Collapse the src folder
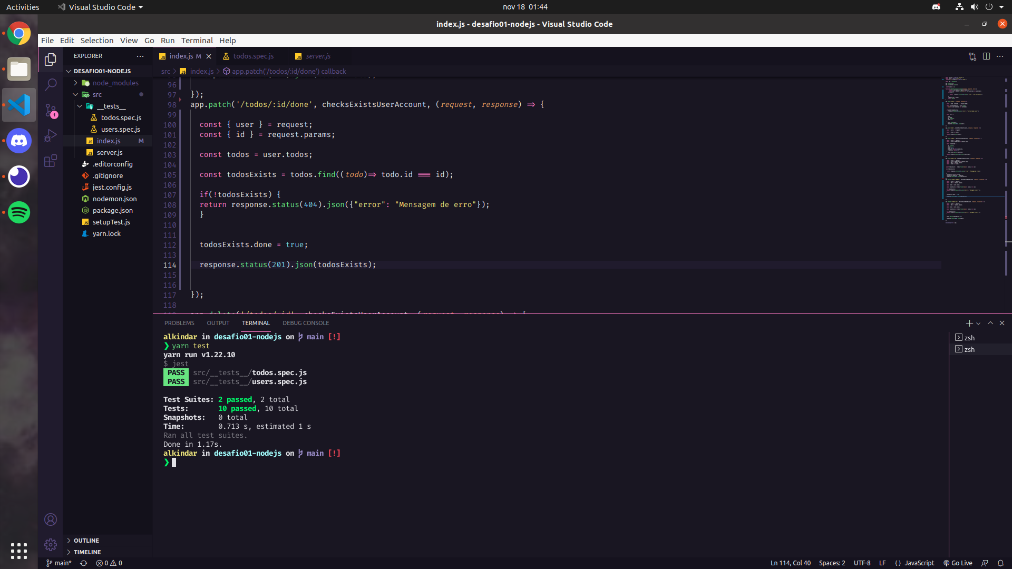Screen dimensions: 1012x569 click(x=76, y=94)
